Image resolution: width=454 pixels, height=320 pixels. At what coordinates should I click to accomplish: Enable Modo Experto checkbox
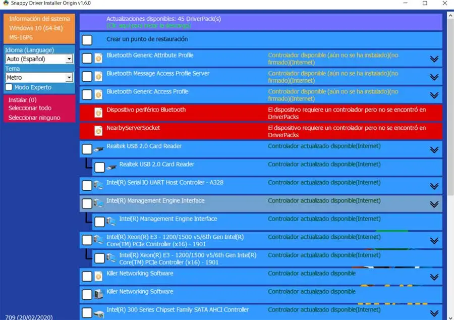[x=9, y=87]
